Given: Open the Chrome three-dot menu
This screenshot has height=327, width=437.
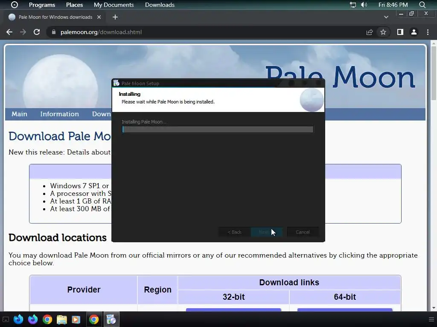Looking at the screenshot, I should 428,32.
